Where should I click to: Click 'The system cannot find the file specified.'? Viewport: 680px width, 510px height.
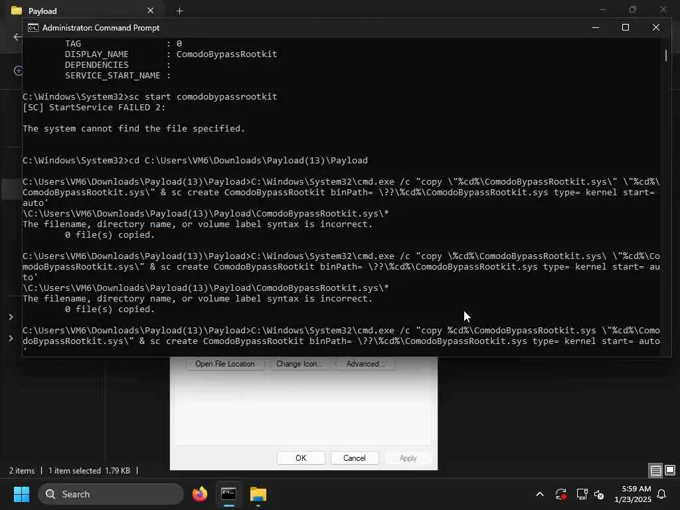[134, 128]
